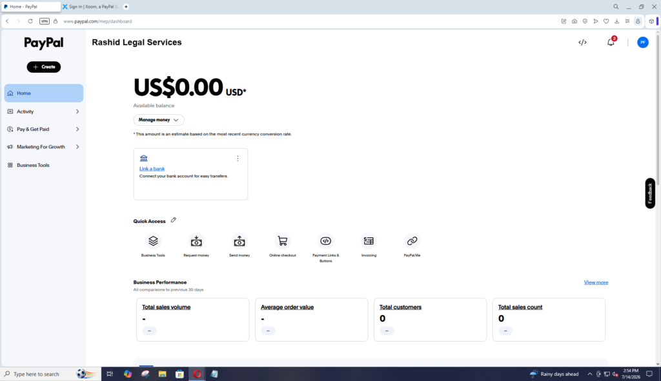The width and height of the screenshot is (661, 381).
Task: Open Payment Links & Buttons icon
Action: pos(325,241)
